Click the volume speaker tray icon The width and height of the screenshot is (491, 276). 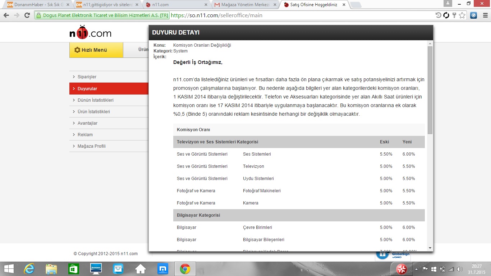click(459, 269)
